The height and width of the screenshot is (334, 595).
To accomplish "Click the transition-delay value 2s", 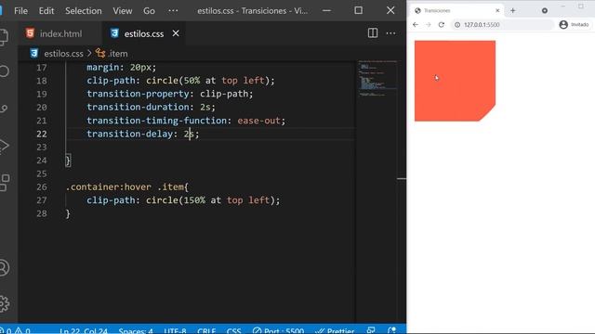I will click(x=189, y=134).
